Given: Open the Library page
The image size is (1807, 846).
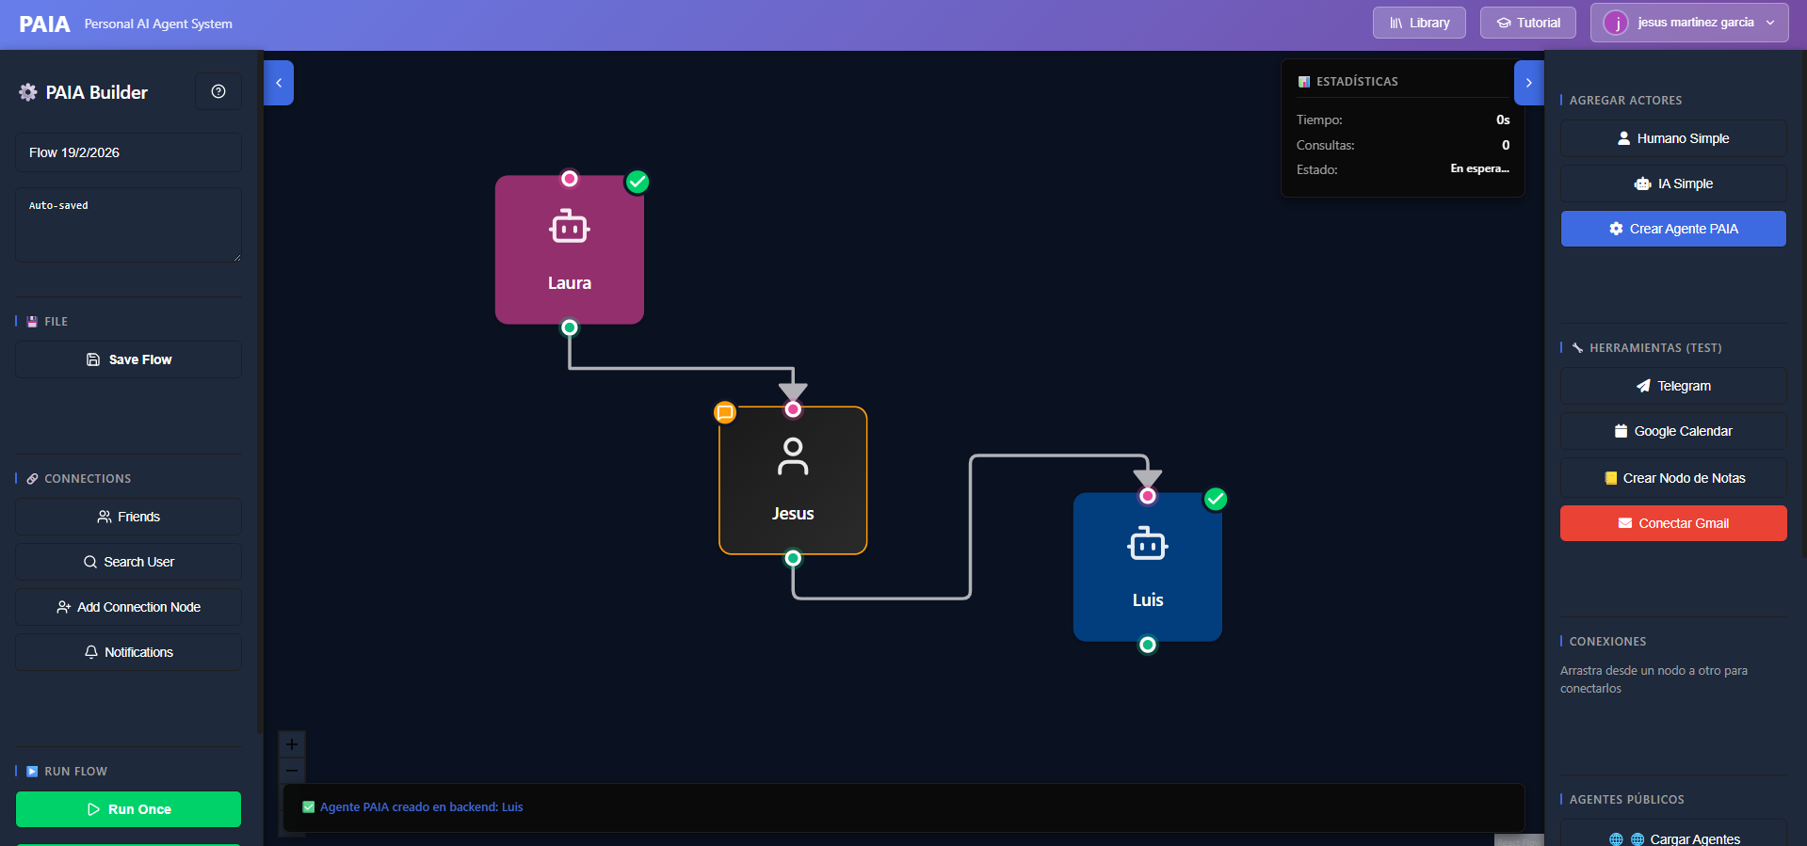Looking at the screenshot, I should click(1419, 23).
